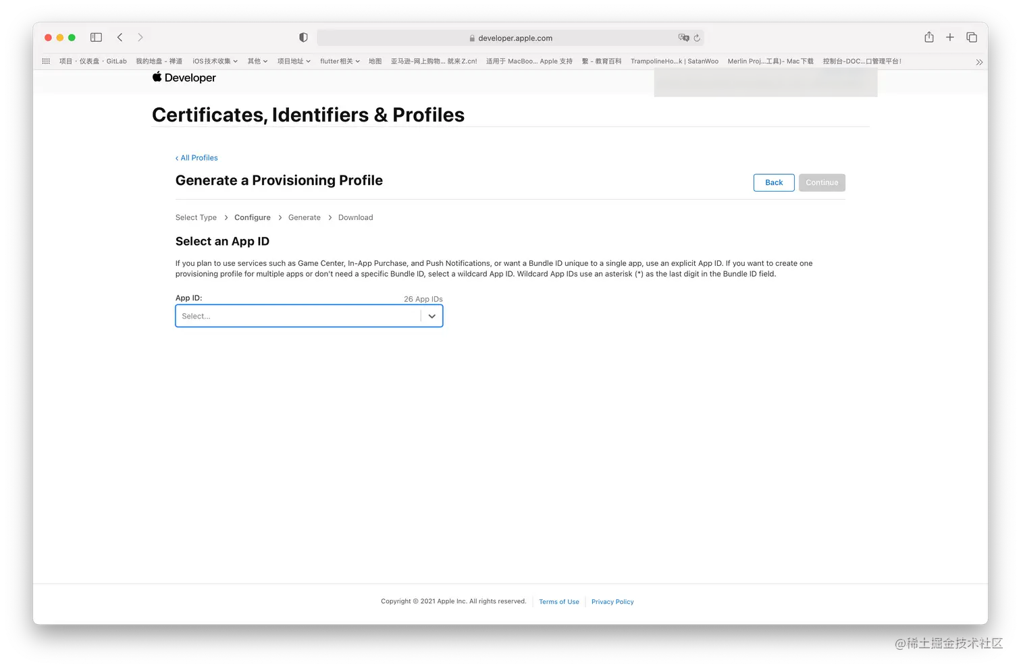Go back to All Profiles
This screenshot has width=1021, height=668.
tap(197, 158)
